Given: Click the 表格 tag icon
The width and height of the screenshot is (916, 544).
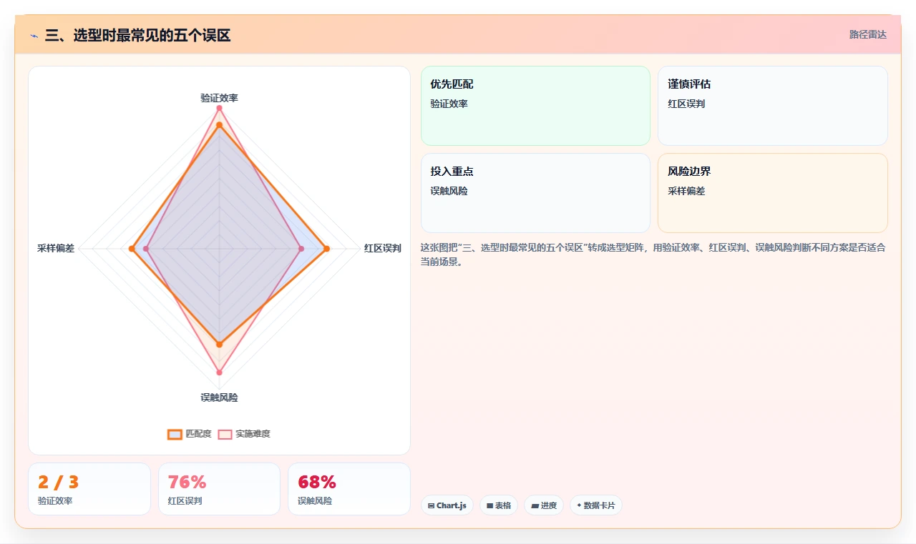Looking at the screenshot, I should coord(489,505).
